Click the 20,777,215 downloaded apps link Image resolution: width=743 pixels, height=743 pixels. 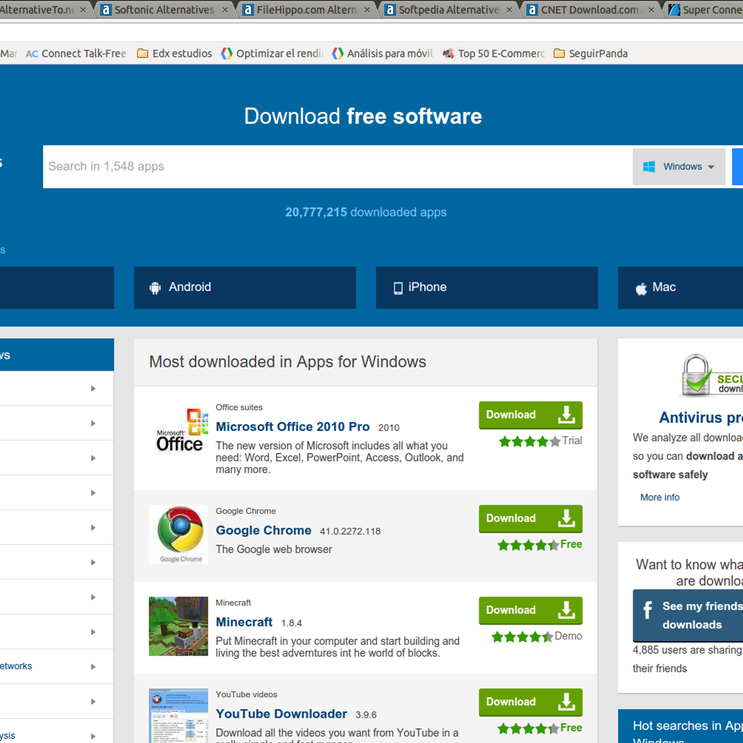point(366,212)
